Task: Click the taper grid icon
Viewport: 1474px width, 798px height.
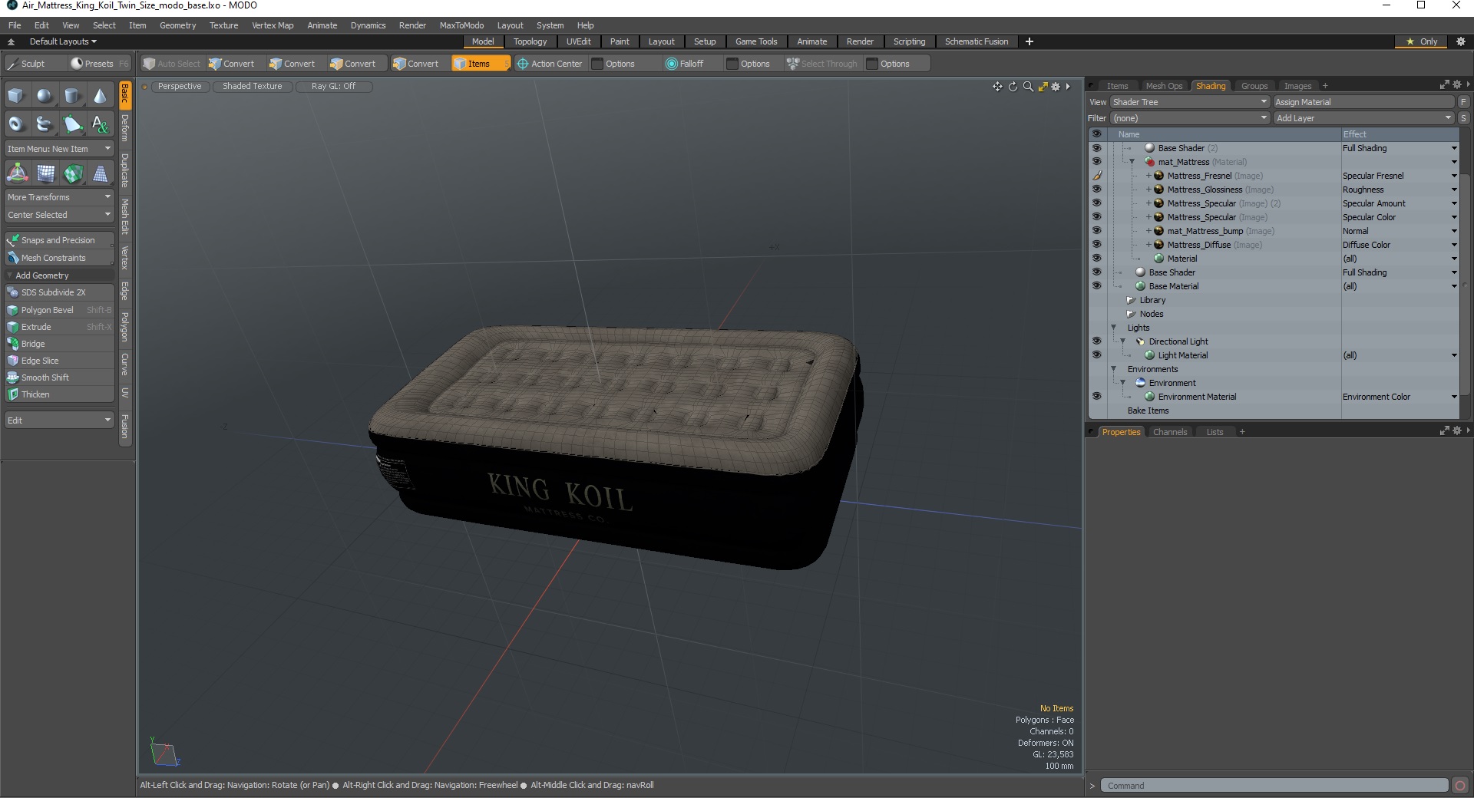Action: pyautogui.click(x=100, y=173)
